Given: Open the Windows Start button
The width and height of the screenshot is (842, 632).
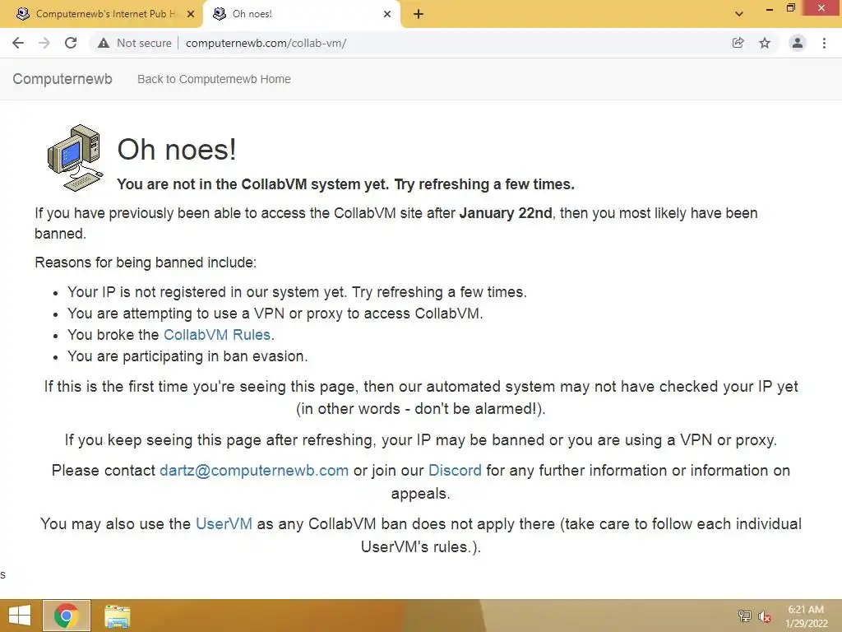Looking at the screenshot, I should (x=20, y=616).
